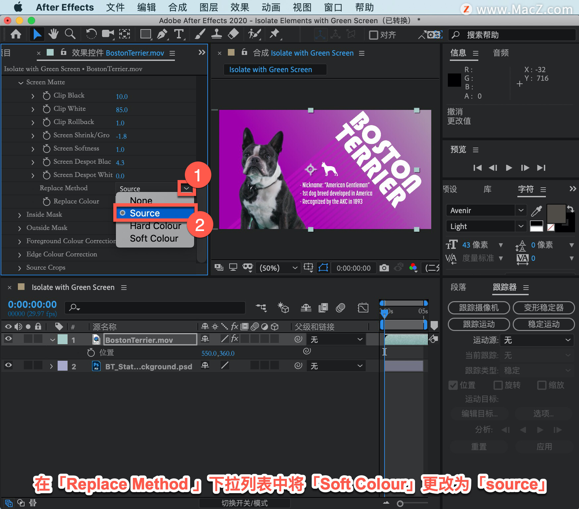Select the Camera tool

[x=108, y=34]
